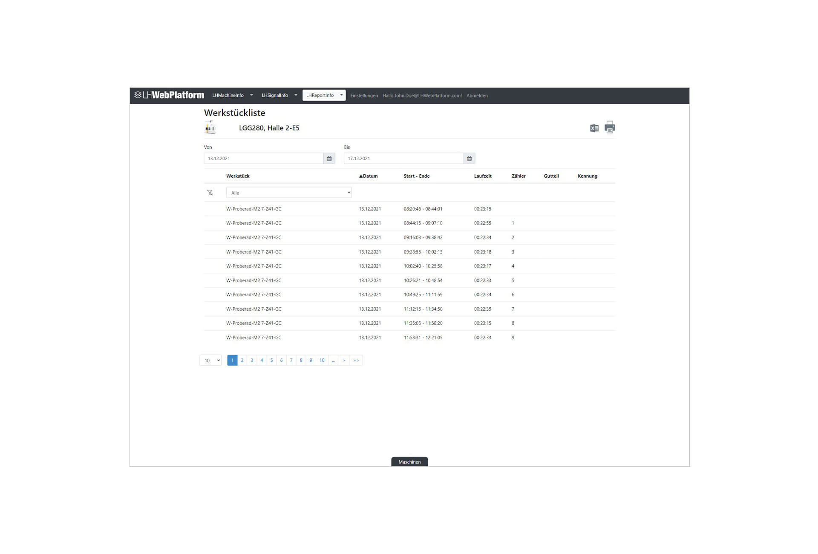Click Abmelden to log out

(477, 95)
